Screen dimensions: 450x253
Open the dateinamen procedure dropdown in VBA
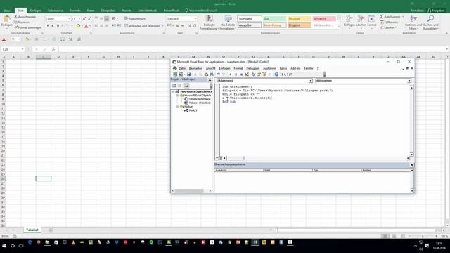(x=409, y=81)
